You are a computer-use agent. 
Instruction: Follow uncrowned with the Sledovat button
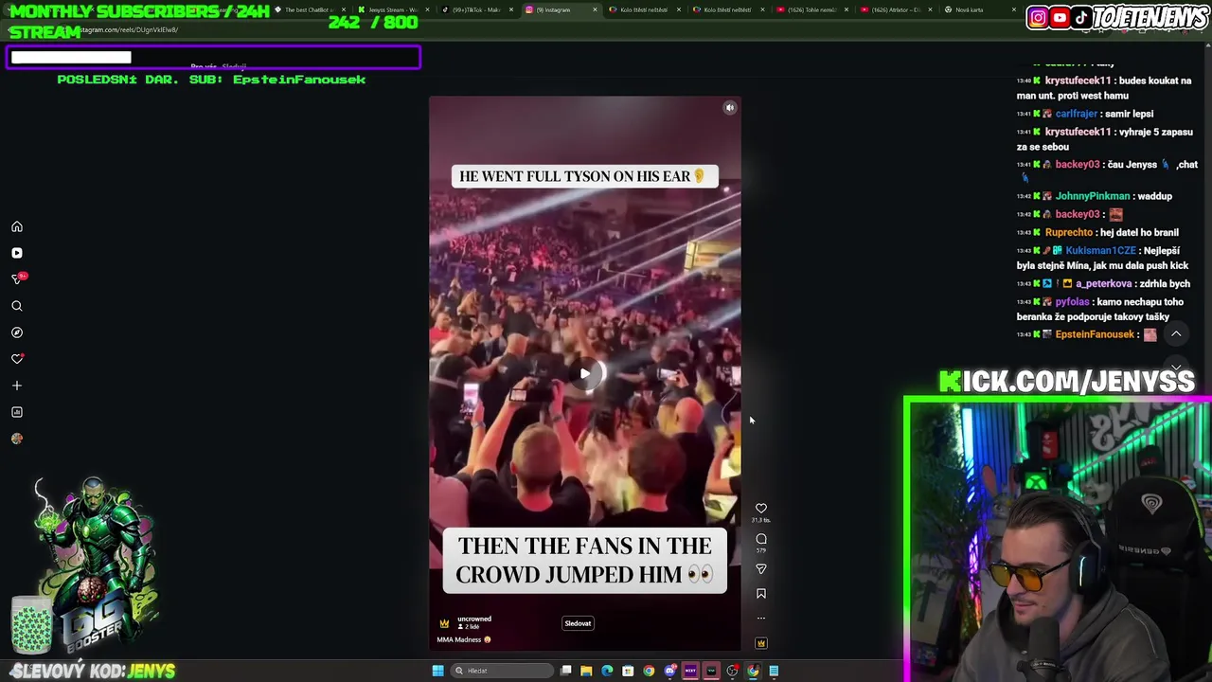pos(578,623)
